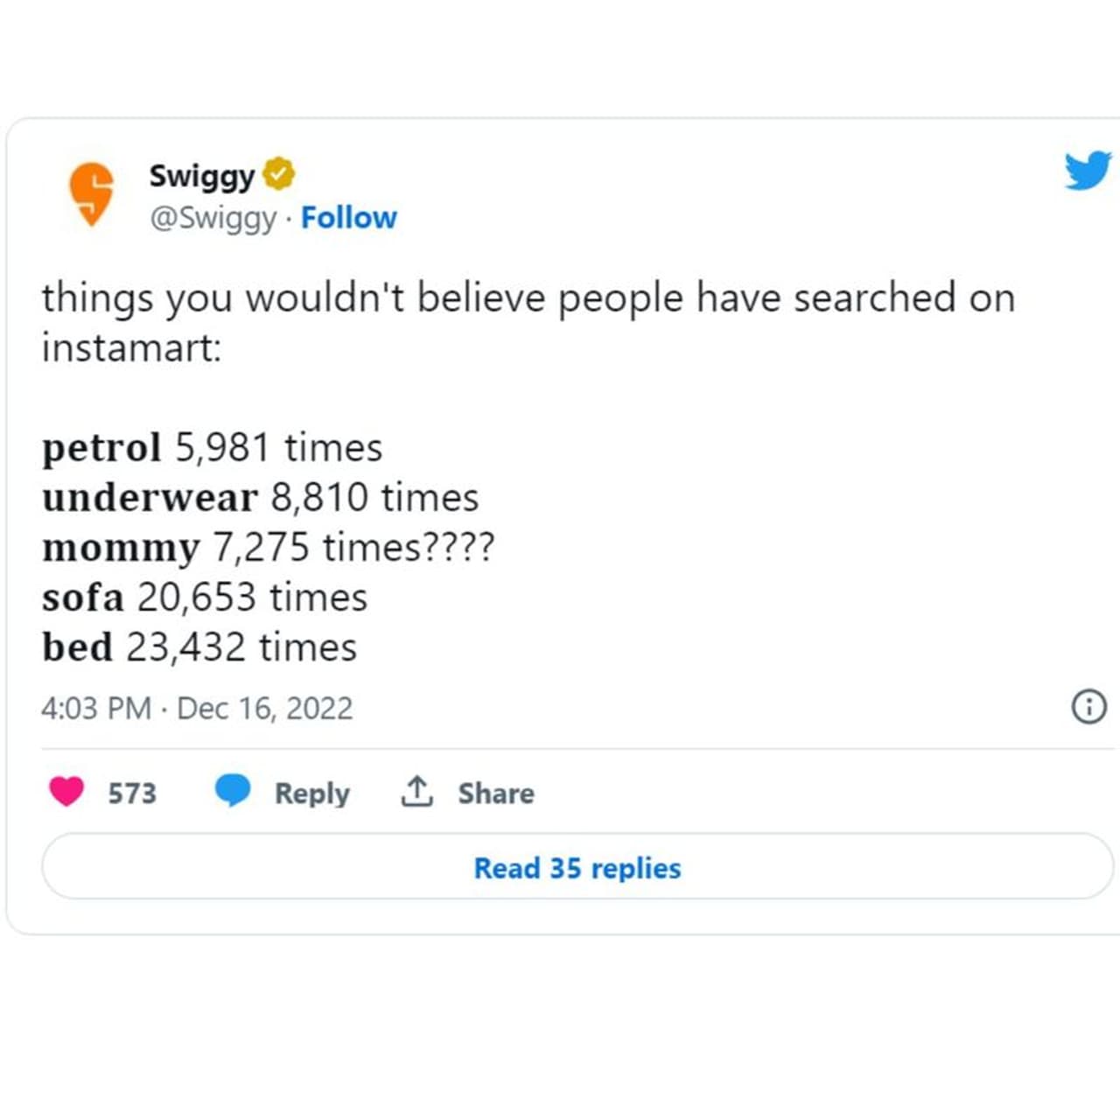The height and width of the screenshot is (1120, 1120).
Task: Click the mommy 7,275 times line
Action: pyautogui.click(x=268, y=548)
